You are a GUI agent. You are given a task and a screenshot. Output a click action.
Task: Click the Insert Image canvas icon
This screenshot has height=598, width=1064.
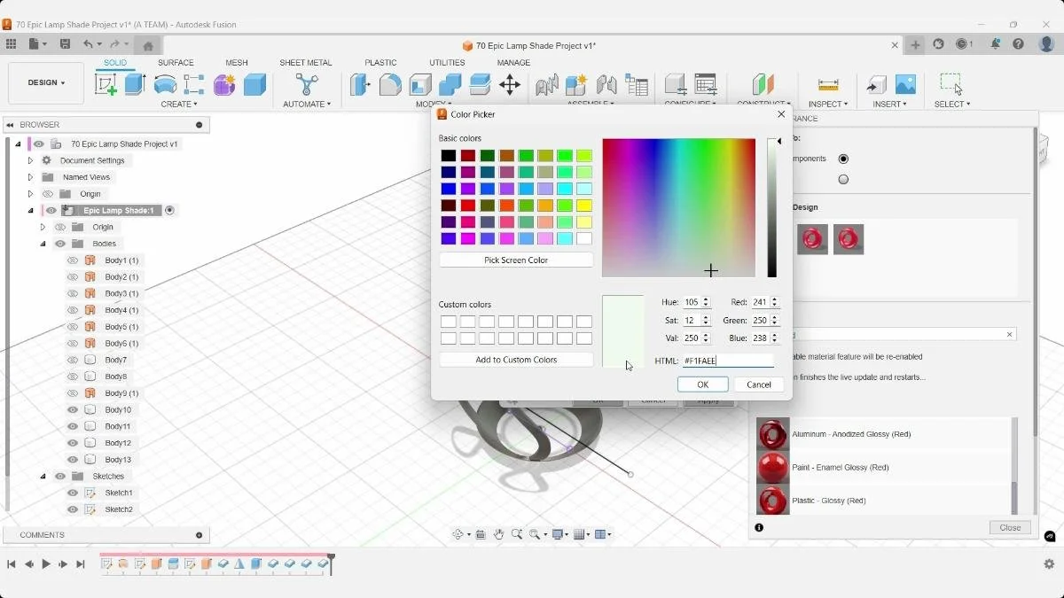[x=905, y=84]
